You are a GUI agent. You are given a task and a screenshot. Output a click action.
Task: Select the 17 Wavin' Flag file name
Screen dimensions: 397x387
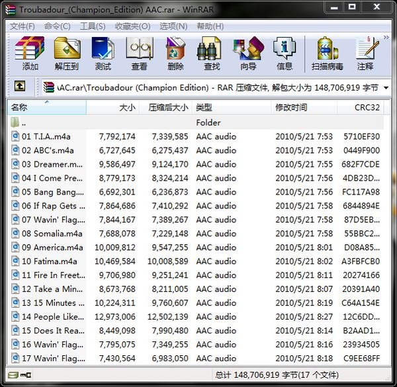click(x=54, y=358)
